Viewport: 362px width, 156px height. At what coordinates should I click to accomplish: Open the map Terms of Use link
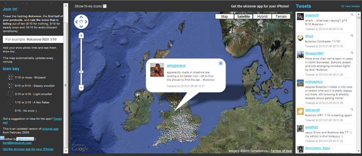click(x=281, y=151)
